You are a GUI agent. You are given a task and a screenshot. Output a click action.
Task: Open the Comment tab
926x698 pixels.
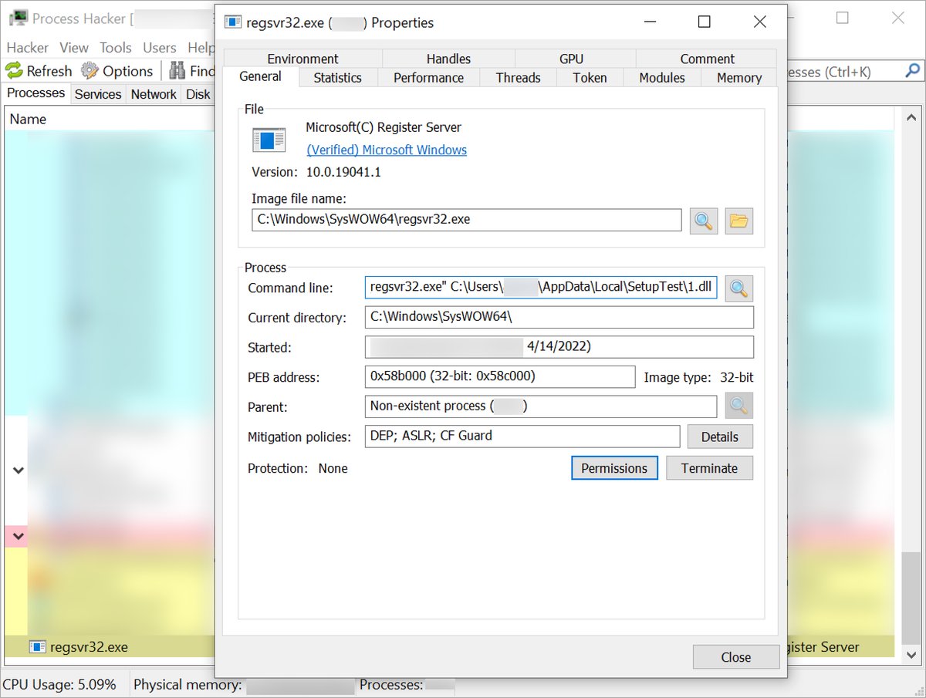[x=707, y=59]
